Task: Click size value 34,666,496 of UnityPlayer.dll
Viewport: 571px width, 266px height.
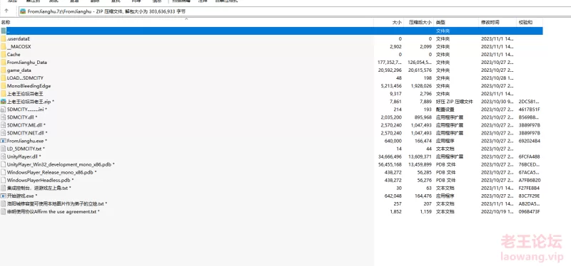Action: pos(390,156)
